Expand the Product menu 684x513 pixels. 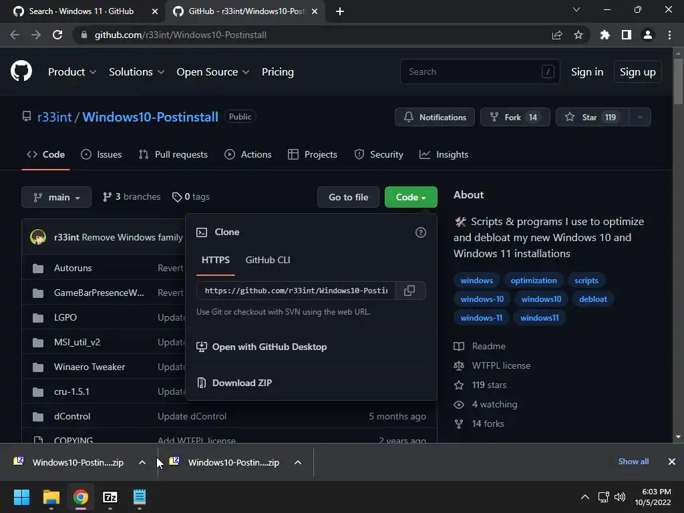[x=72, y=72]
